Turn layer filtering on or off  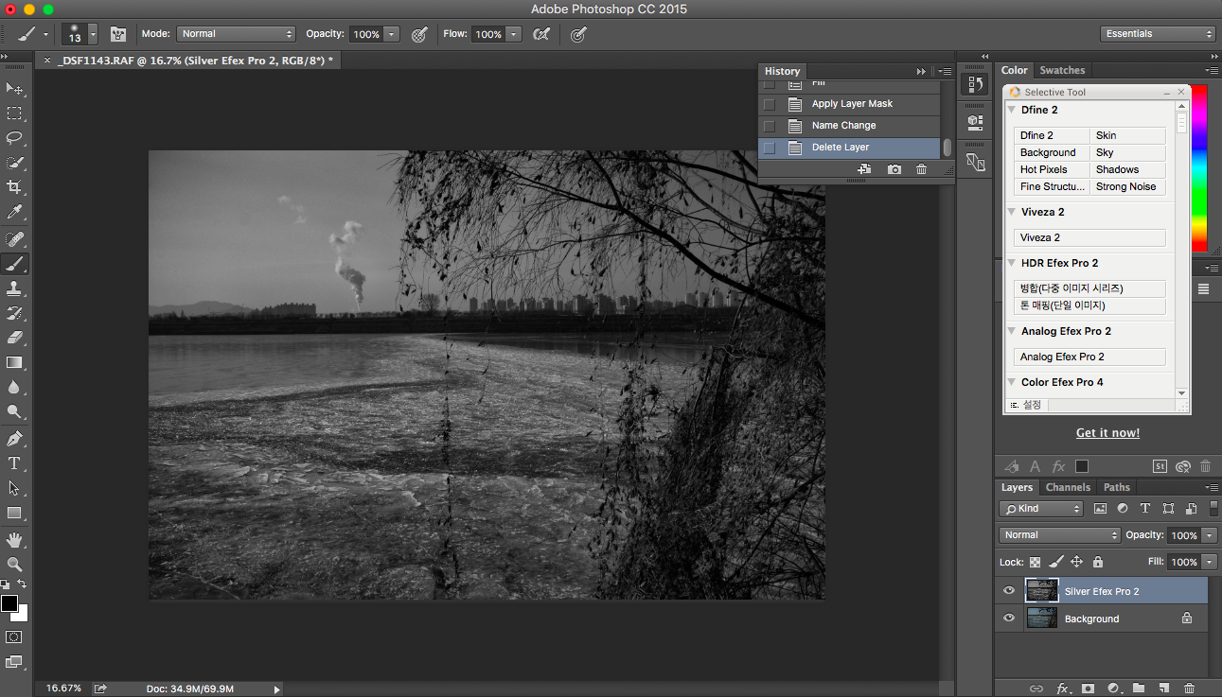[1213, 509]
